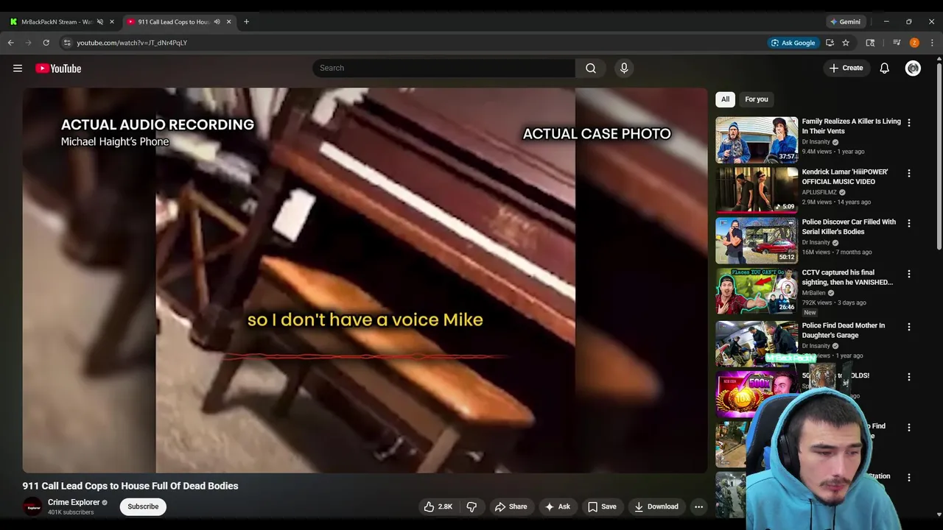Open the new tab plus button

[x=246, y=21]
